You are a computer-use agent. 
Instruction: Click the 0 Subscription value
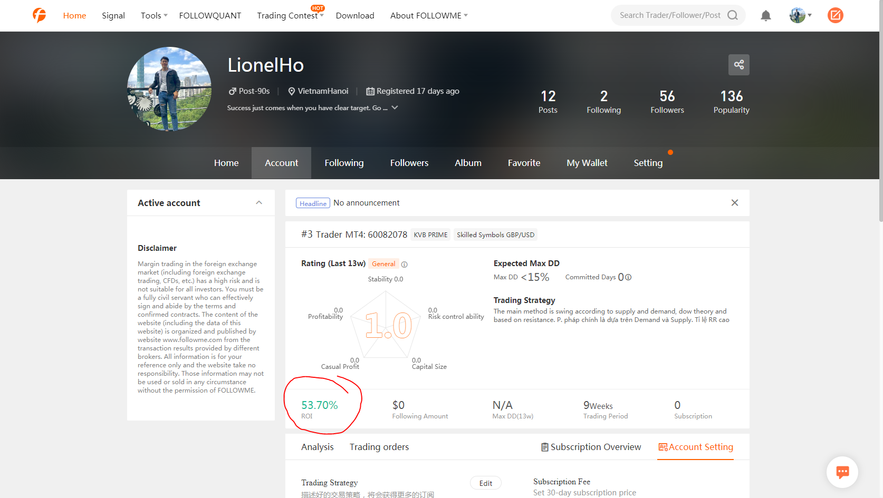point(677,405)
